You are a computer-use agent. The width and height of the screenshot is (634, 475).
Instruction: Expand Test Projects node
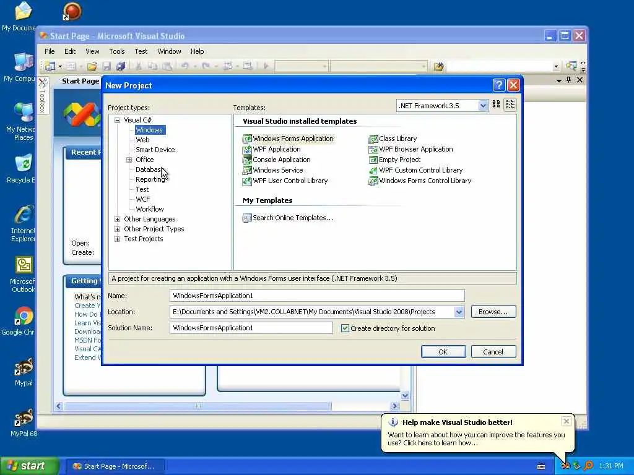117,239
